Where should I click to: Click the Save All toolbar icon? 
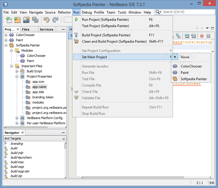click(35, 20)
